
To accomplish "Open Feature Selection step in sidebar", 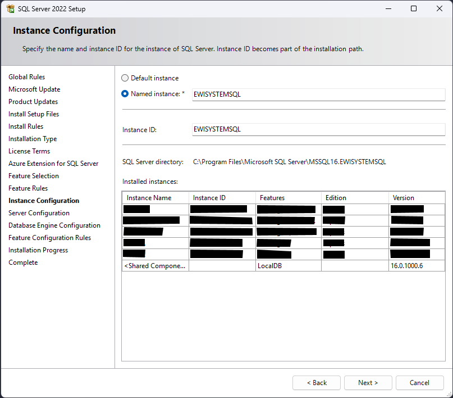I will tap(34, 176).
